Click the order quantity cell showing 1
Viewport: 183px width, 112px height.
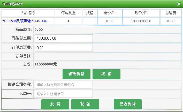click(x=68, y=21)
